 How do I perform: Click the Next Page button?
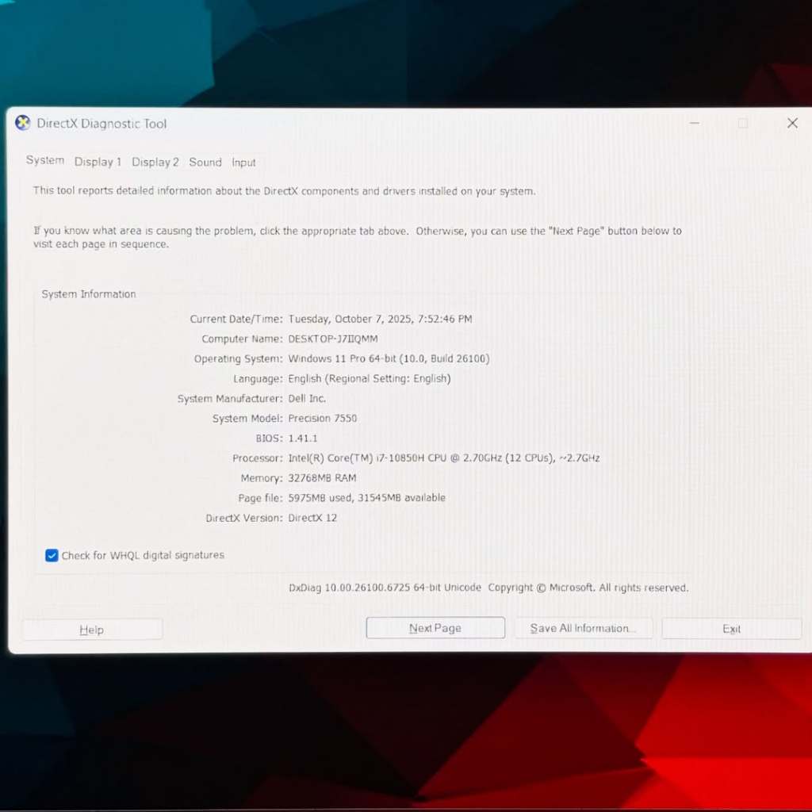[435, 628]
